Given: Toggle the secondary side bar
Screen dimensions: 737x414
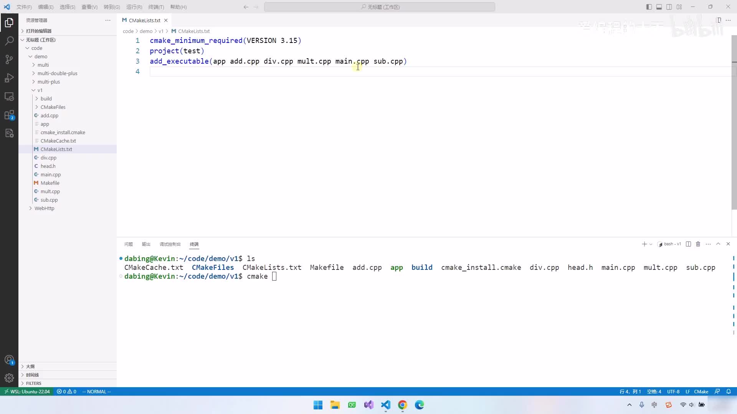Looking at the screenshot, I should click(669, 7).
